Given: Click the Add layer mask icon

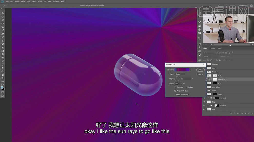Looking at the screenshot, I should pos(238,113).
